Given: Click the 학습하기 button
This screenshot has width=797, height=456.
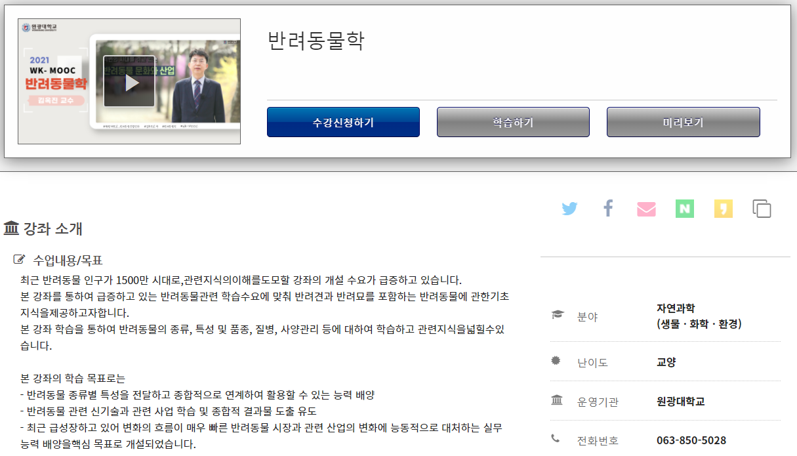Looking at the screenshot, I should [x=513, y=122].
